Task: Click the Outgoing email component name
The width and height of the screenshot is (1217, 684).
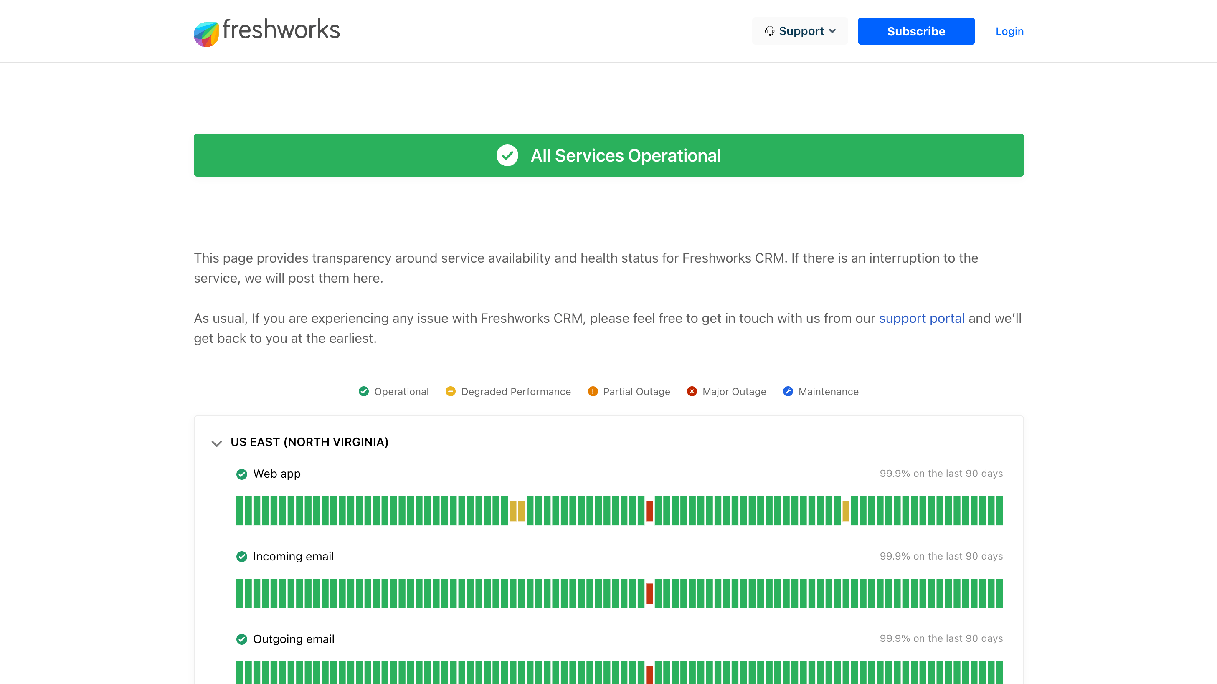Action: click(x=293, y=638)
